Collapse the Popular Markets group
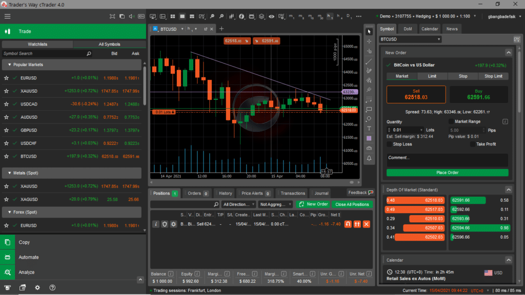 [x=9, y=65]
